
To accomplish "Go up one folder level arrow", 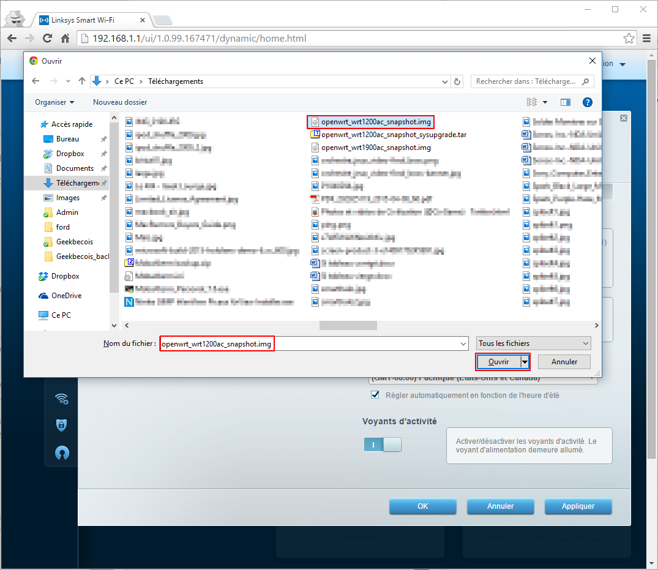I will [81, 81].
